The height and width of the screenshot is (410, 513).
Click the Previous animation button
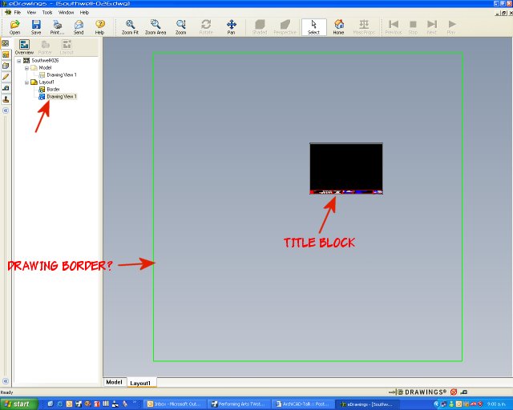tap(394, 27)
